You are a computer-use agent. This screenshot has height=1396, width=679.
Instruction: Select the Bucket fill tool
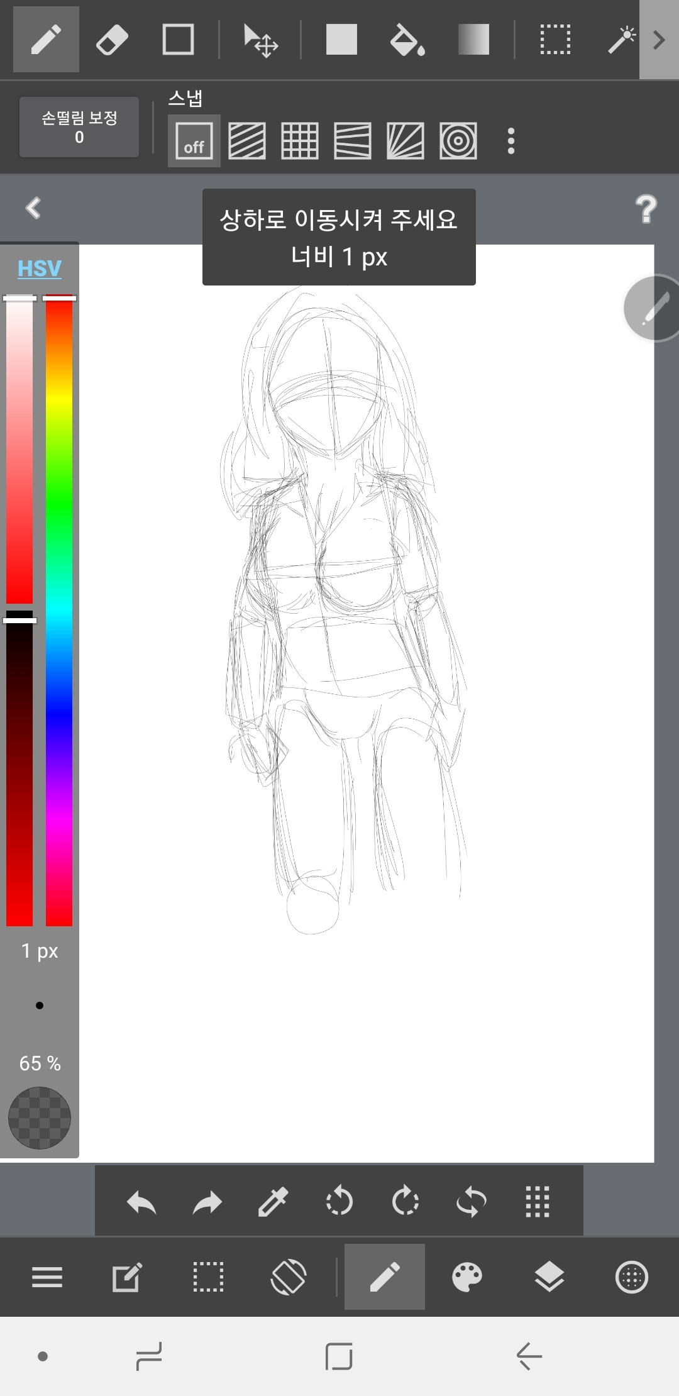click(x=407, y=40)
